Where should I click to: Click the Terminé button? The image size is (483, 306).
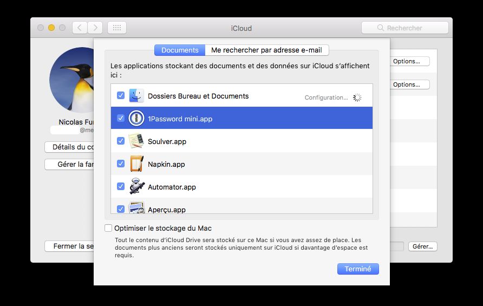pos(358,269)
